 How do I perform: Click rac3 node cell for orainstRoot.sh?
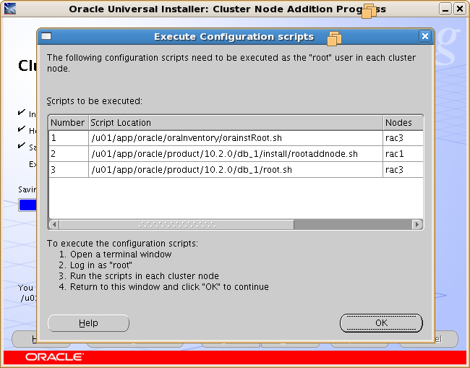tap(403, 138)
